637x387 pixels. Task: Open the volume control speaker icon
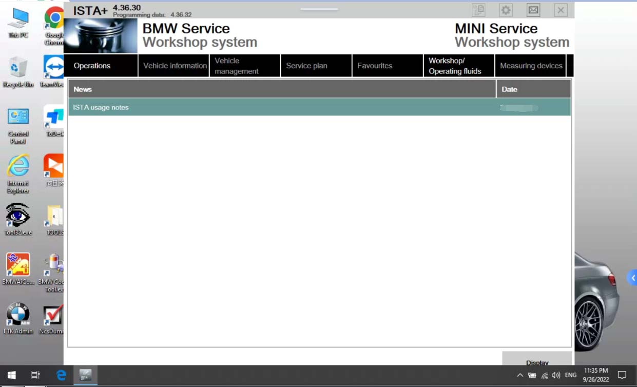pyautogui.click(x=556, y=375)
